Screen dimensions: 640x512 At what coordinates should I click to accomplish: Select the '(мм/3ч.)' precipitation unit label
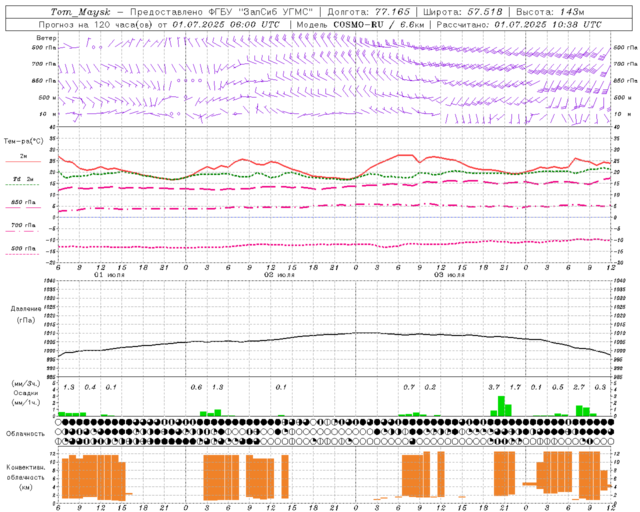click(x=26, y=383)
